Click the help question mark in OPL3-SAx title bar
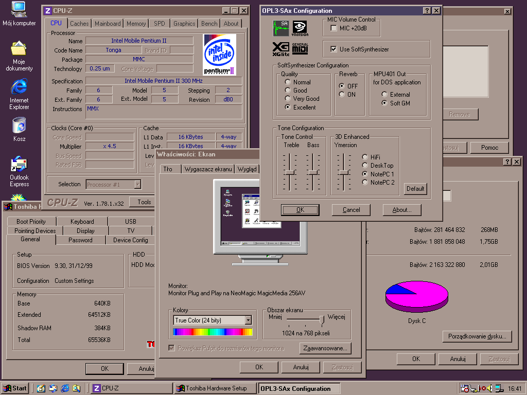This screenshot has width=527, height=395. pyautogui.click(x=427, y=11)
